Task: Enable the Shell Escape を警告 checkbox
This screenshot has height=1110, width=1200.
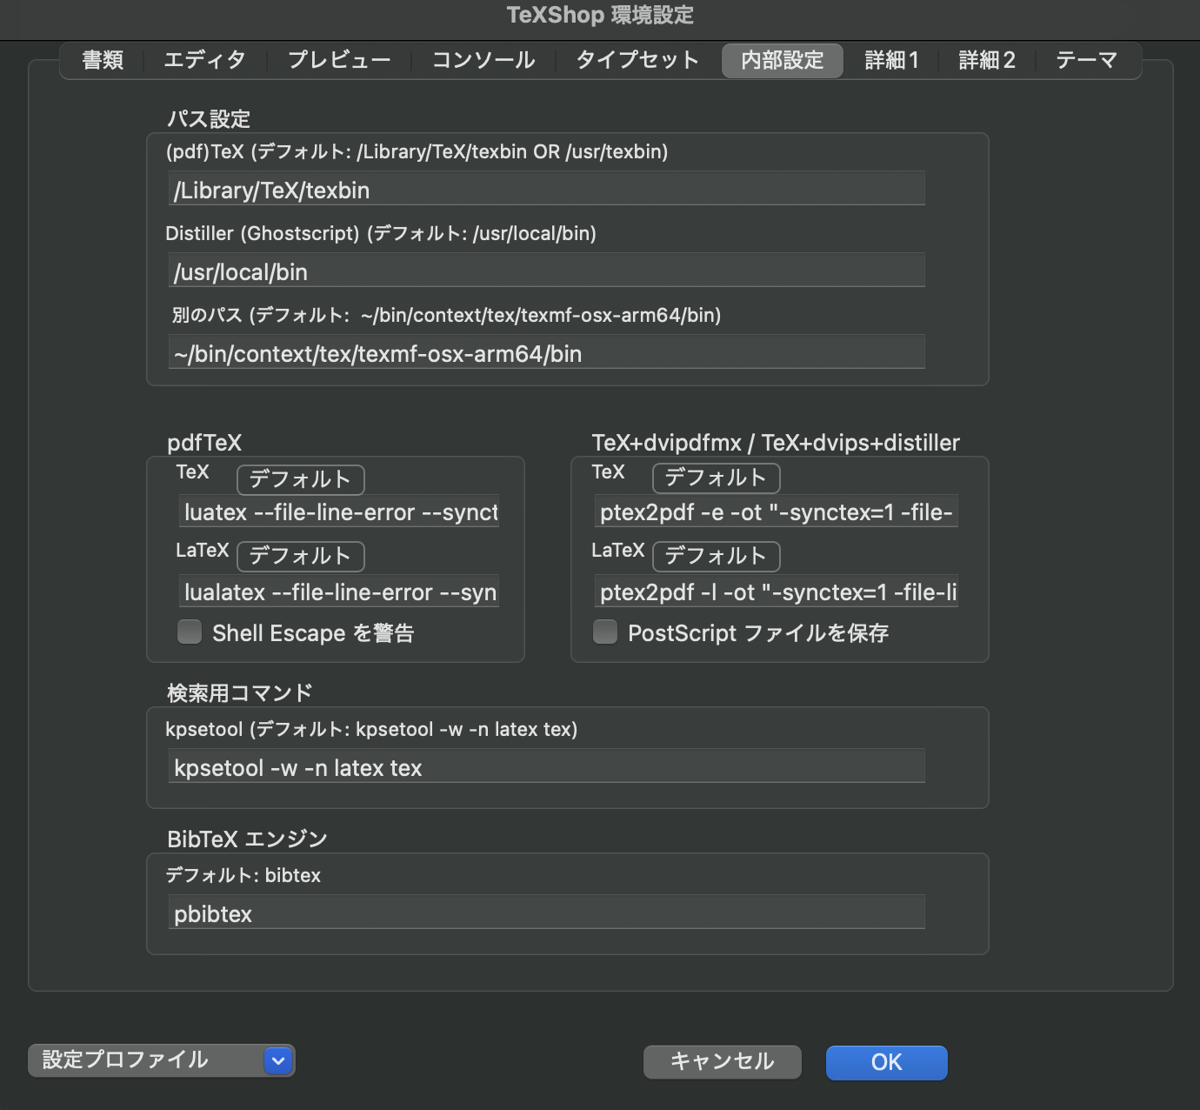Action: pos(190,632)
